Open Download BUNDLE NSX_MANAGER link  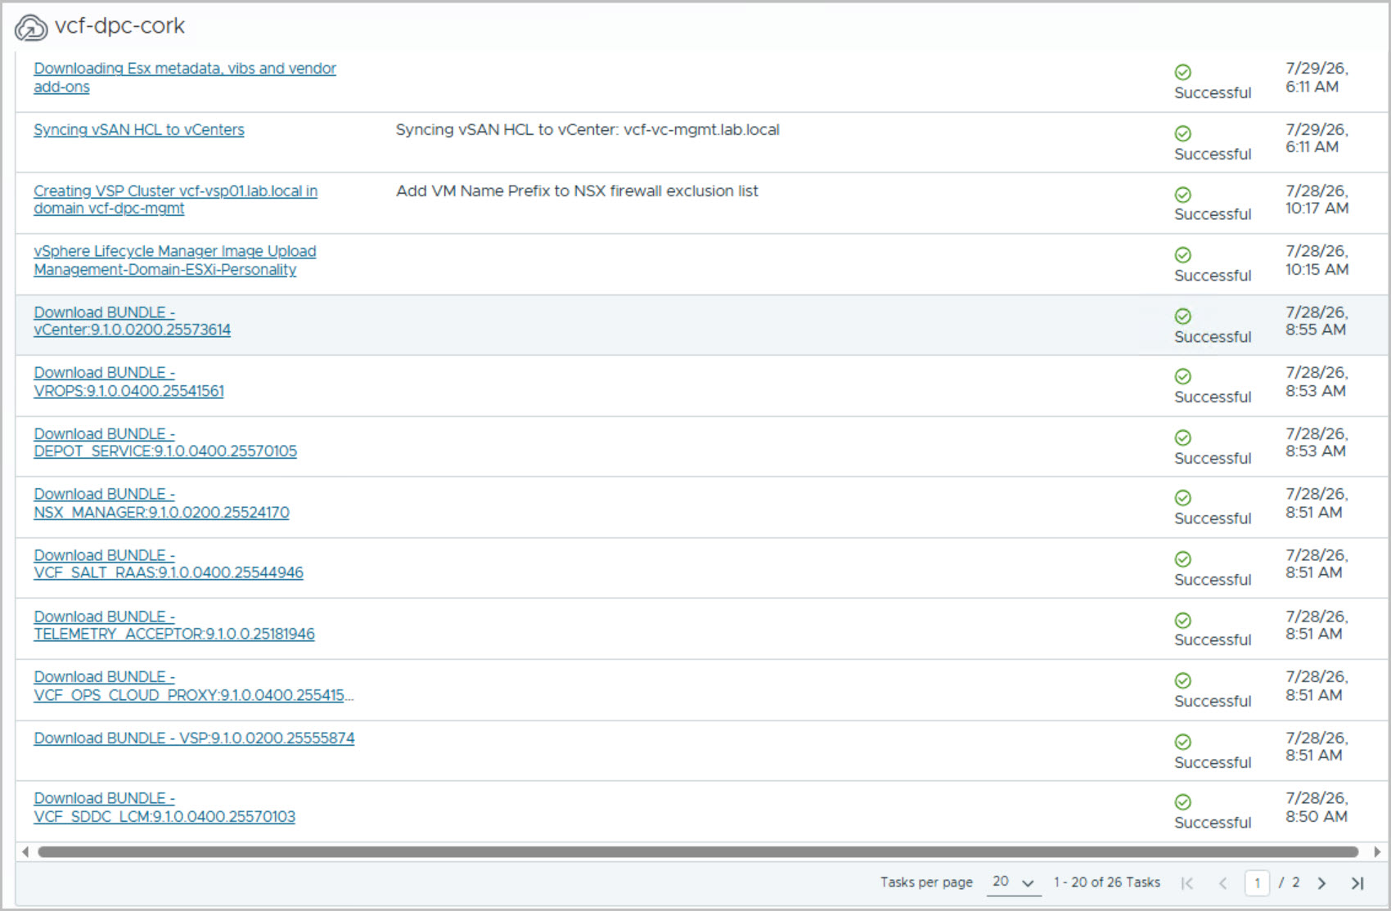(x=161, y=503)
